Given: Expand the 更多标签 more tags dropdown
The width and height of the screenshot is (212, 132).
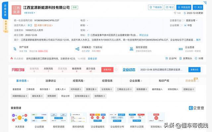Looking at the screenshot, I should click(29, 13).
